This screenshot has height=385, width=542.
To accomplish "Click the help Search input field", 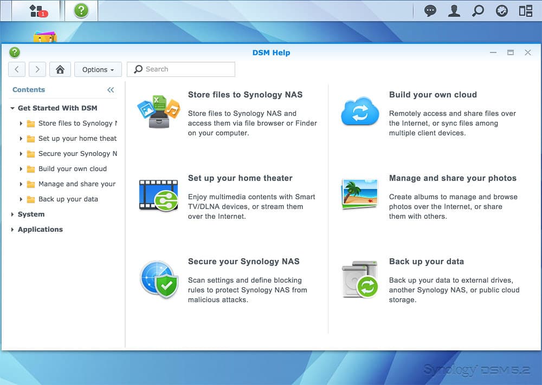I will 181,69.
